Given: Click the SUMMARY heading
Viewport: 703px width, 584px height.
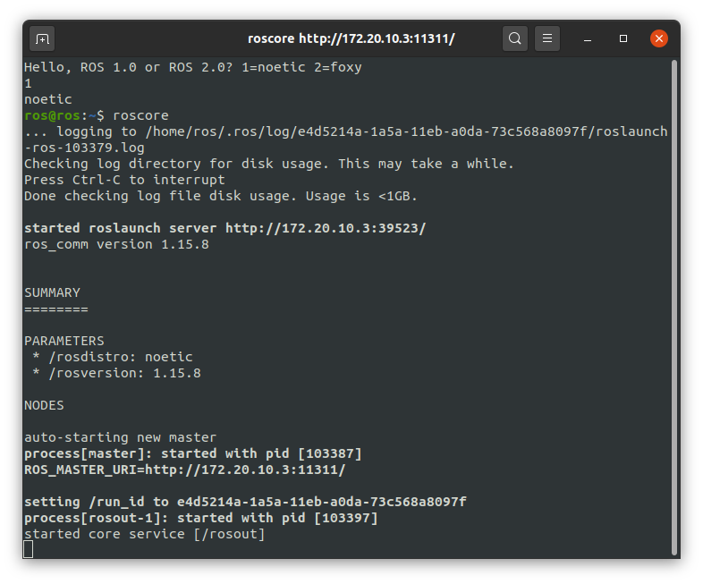Looking at the screenshot, I should click(52, 292).
